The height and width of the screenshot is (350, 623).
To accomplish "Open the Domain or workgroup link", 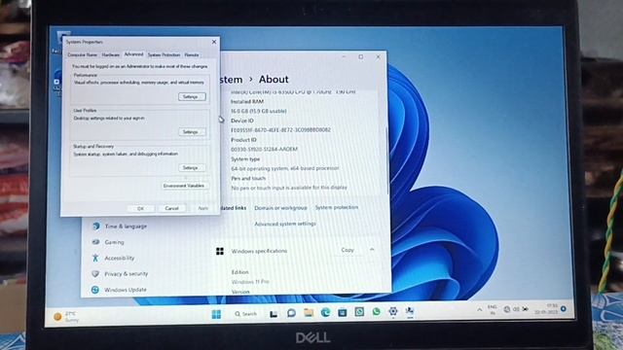I will click(280, 208).
